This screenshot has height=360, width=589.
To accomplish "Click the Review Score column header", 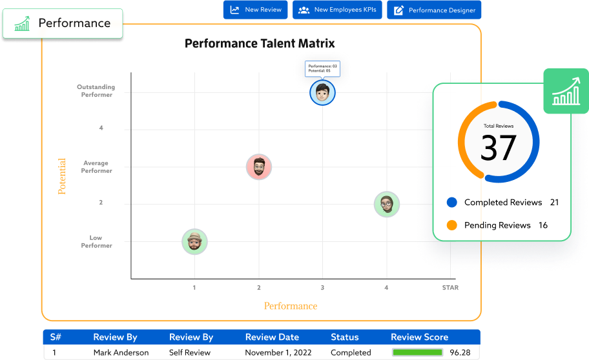I will point(419,337).
